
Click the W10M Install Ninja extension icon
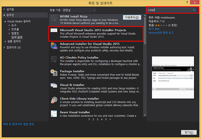[54, 18]
